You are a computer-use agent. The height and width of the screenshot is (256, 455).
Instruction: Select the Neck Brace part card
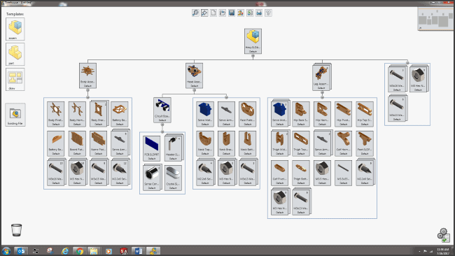(x=226, y=143)
